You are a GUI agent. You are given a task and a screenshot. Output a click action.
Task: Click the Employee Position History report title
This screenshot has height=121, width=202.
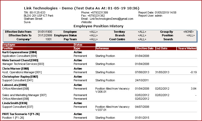tap(98, 26)
